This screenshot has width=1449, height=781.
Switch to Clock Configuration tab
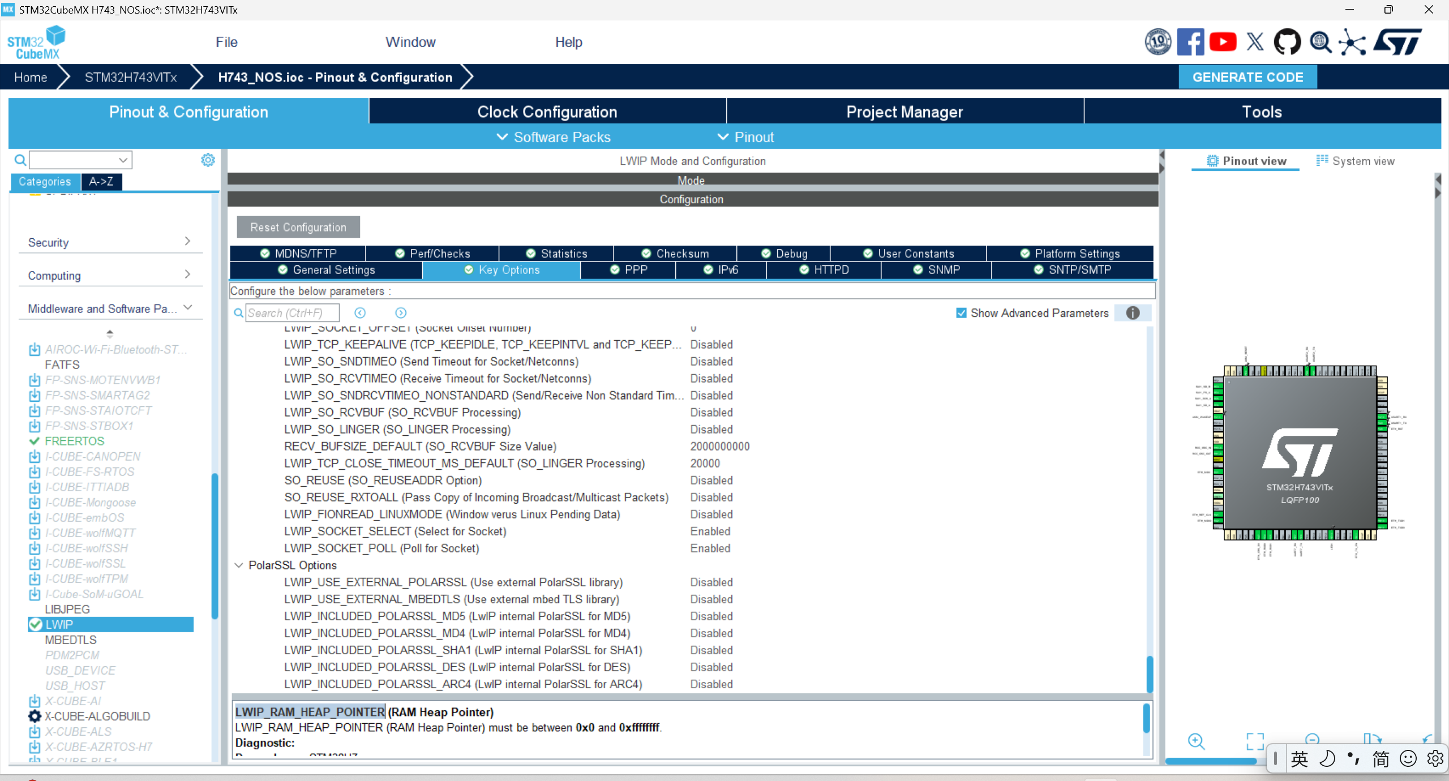[547, 111]
